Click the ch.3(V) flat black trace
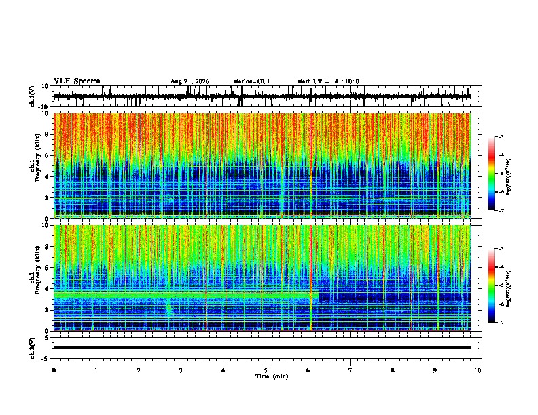This screenshot has height=415, width=538. [x=262, y=347]
